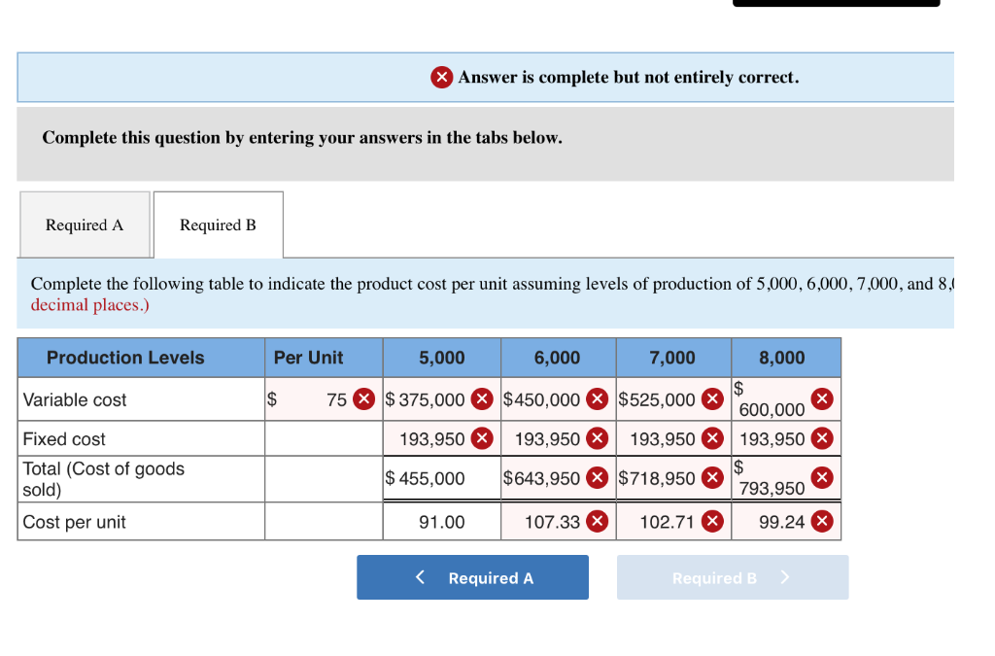The width and height of the screenshot is (995, 656).
Task: Click incorrect mark next to 102.71
Action: pyautogui.click(x=712, y=522)
